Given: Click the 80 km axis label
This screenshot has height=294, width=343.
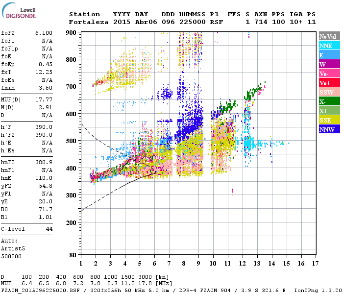Looking at the screenshot, I should 73,255.
